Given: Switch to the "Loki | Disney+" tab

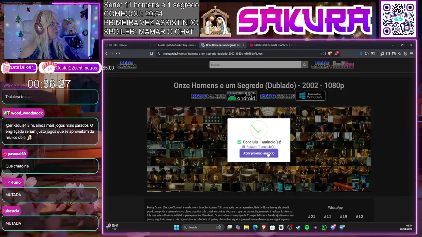Looking at the screenshot, I should [127, 45].
